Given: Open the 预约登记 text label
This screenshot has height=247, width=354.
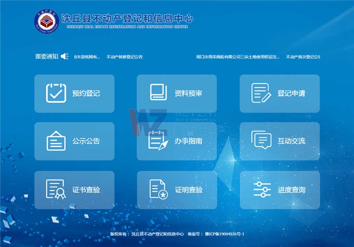Looking at the screenshot, I should click(x=86, y=94).
